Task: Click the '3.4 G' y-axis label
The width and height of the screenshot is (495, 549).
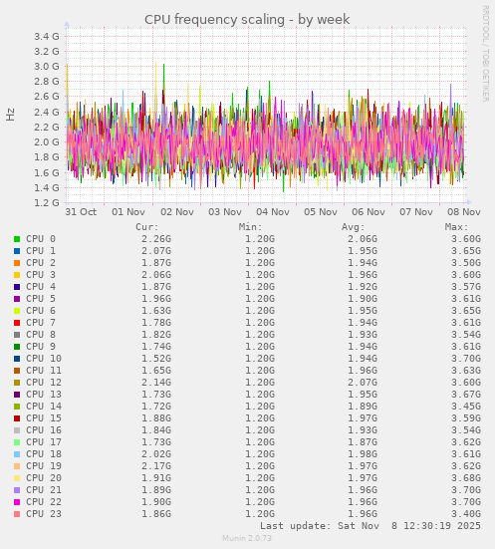Action: [x=47, y=37]
